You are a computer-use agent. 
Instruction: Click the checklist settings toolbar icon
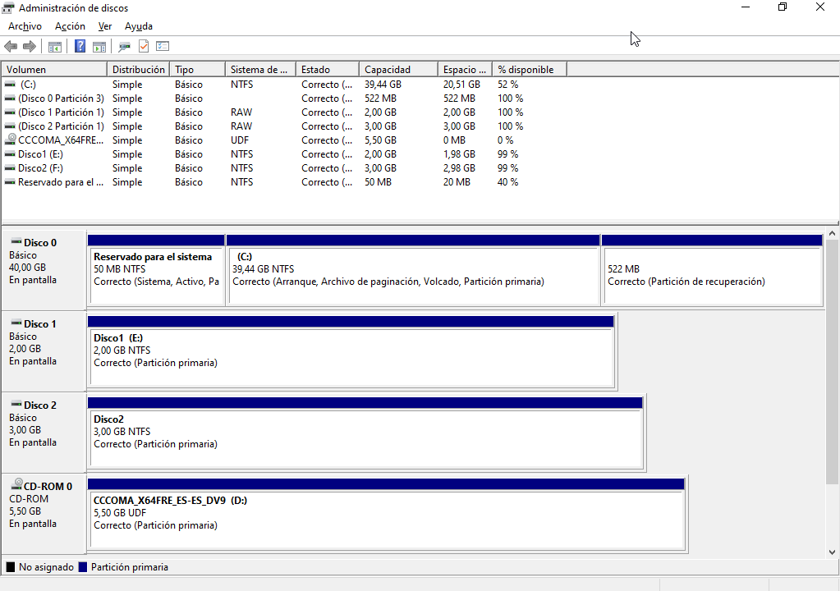(x=163, y=47)
